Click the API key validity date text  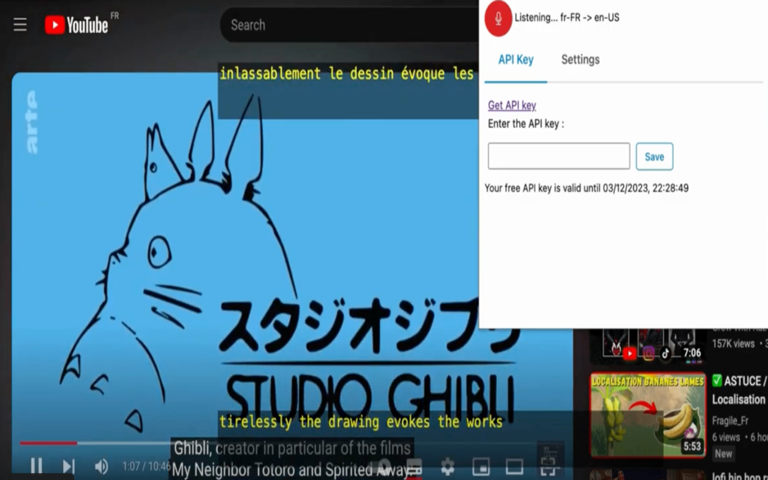pyautogui.click(x=586, y=188)
